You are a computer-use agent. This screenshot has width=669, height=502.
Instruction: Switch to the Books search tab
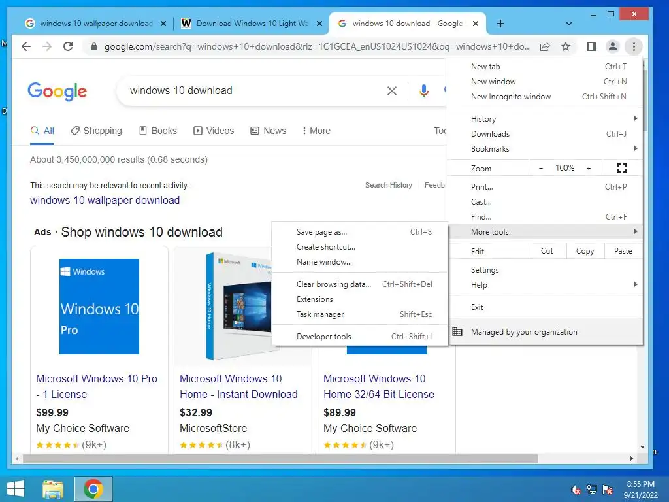click(158, 131)
